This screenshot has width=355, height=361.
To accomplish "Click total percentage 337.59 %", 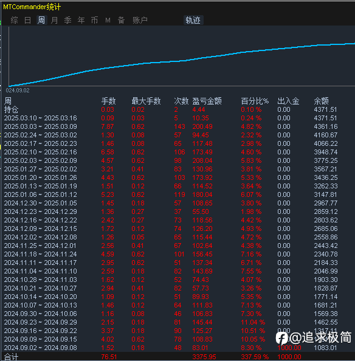I will [x=255, y=357].
